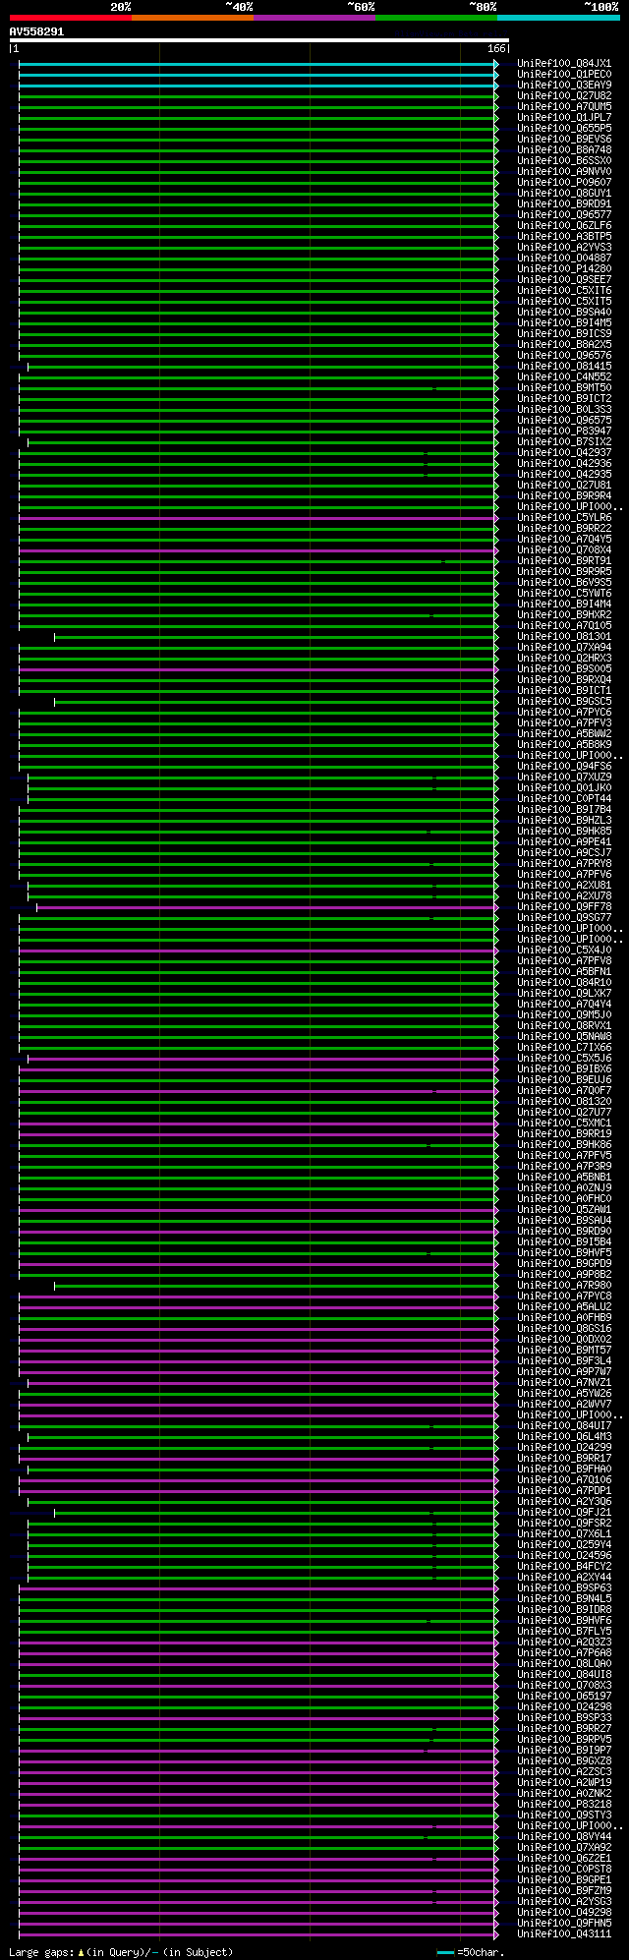
Task: Open hit UniRef100_Q1JPL7
Action: [x=564, y=118]
